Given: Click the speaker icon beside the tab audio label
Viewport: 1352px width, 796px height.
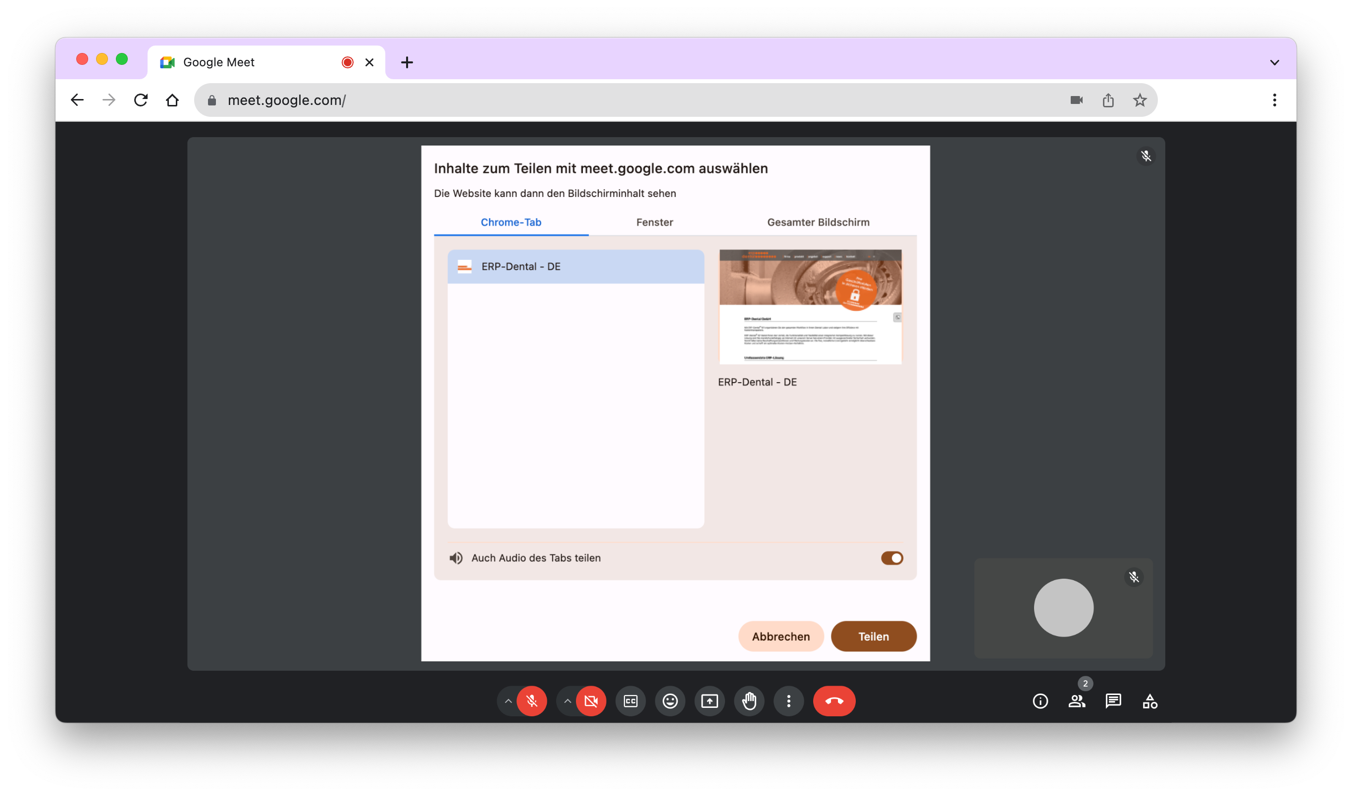Looking at the screenshot, I should [x=456, y=558].
